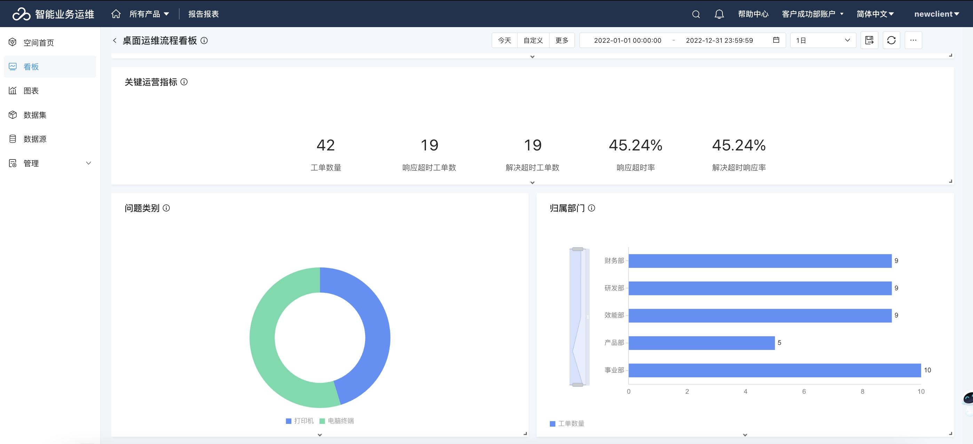Toggle 工单数量 legend in bar chart
973x444 pixels.
pyautogui.click(x=567, y=423)
